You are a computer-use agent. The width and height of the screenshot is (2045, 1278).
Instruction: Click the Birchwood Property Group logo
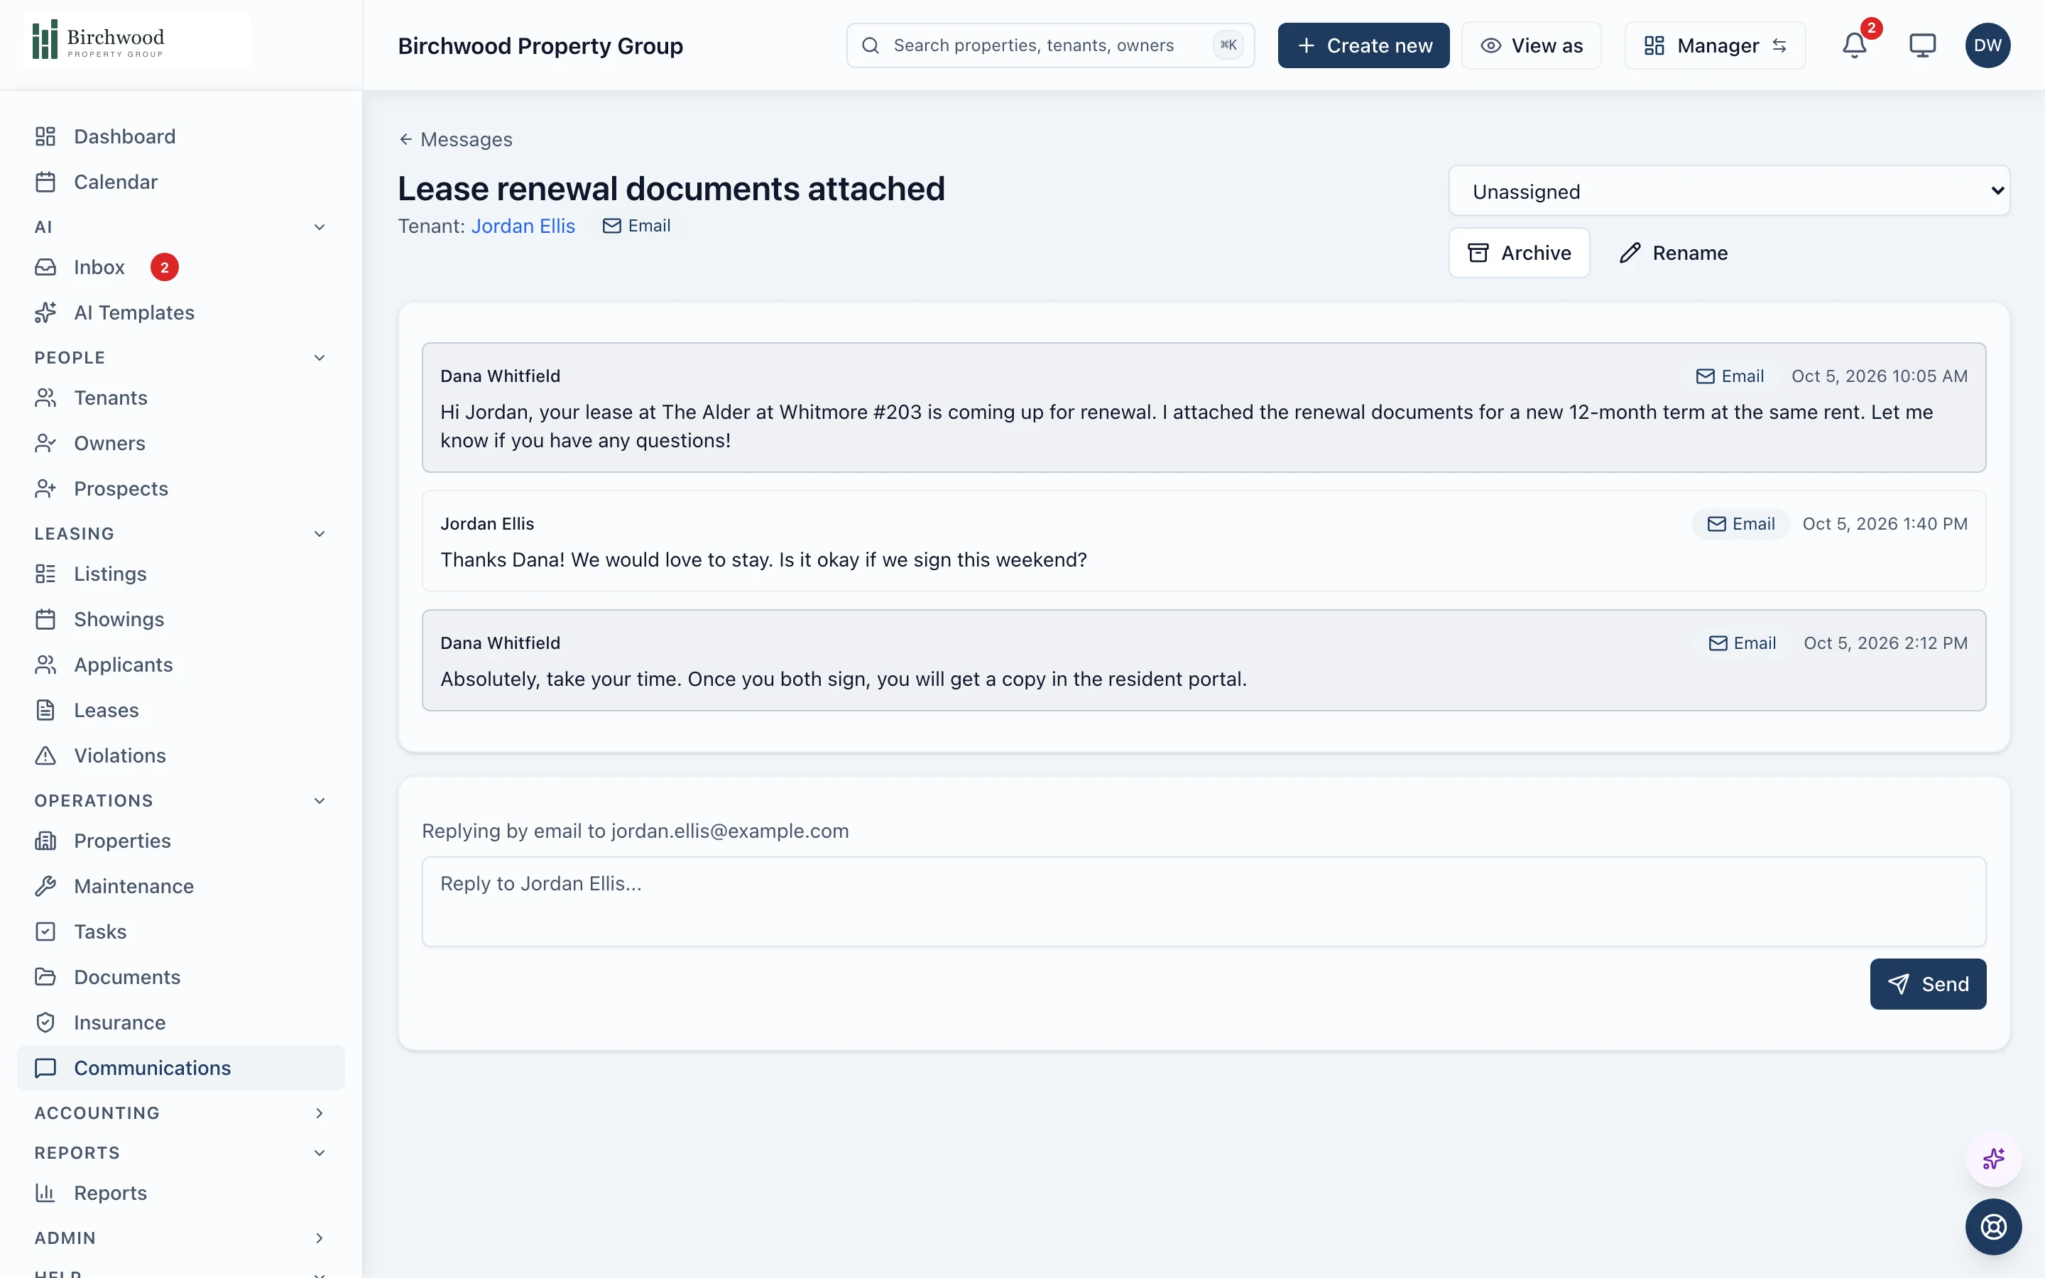tap(135, 40)
